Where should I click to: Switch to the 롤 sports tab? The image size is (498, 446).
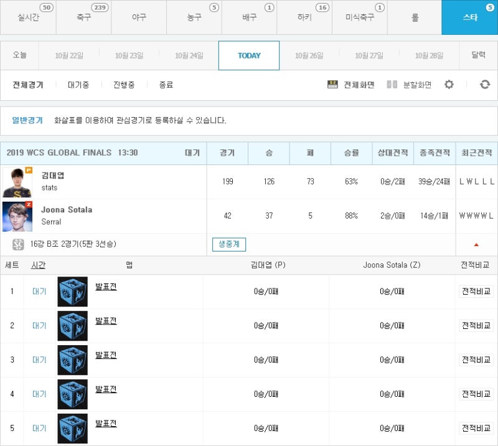pos(415,17)
